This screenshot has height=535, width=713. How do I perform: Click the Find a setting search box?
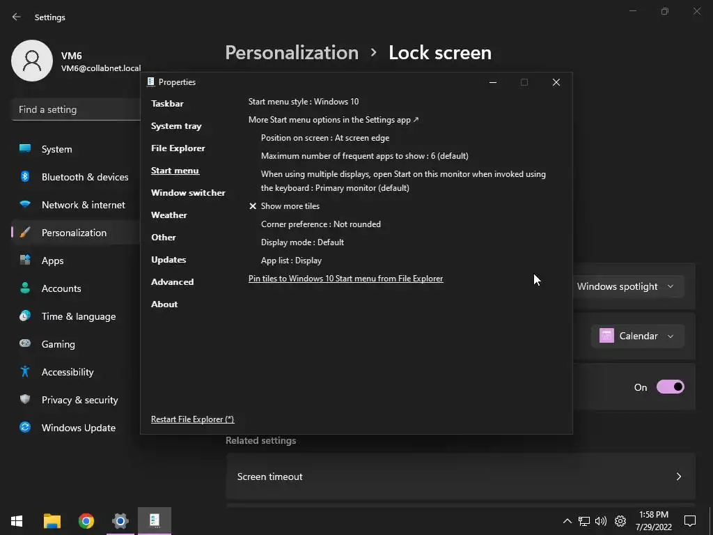[75, 109]
